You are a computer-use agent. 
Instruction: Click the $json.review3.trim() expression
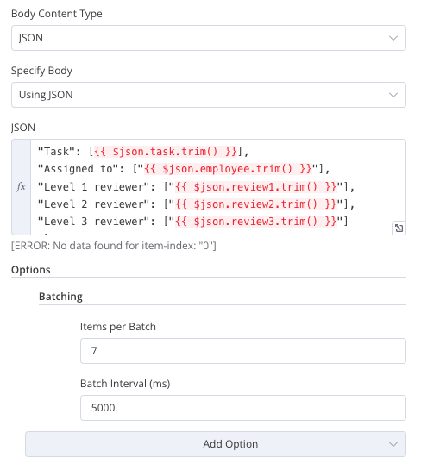point(256,222)
